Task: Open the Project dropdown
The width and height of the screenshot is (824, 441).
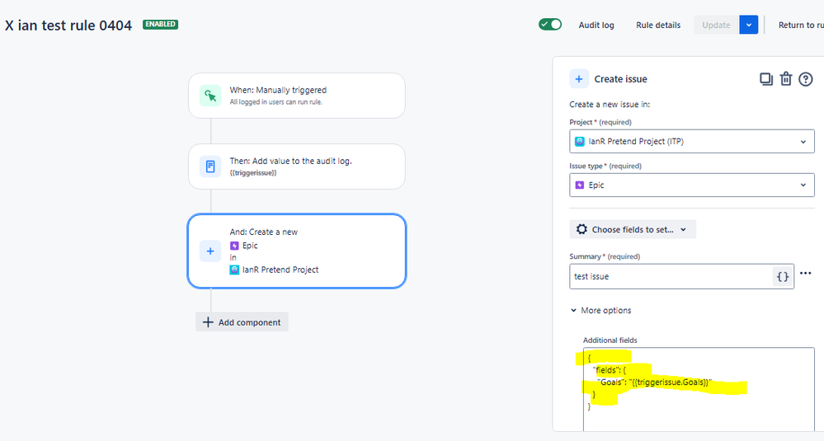Action: tap(691, 141)
